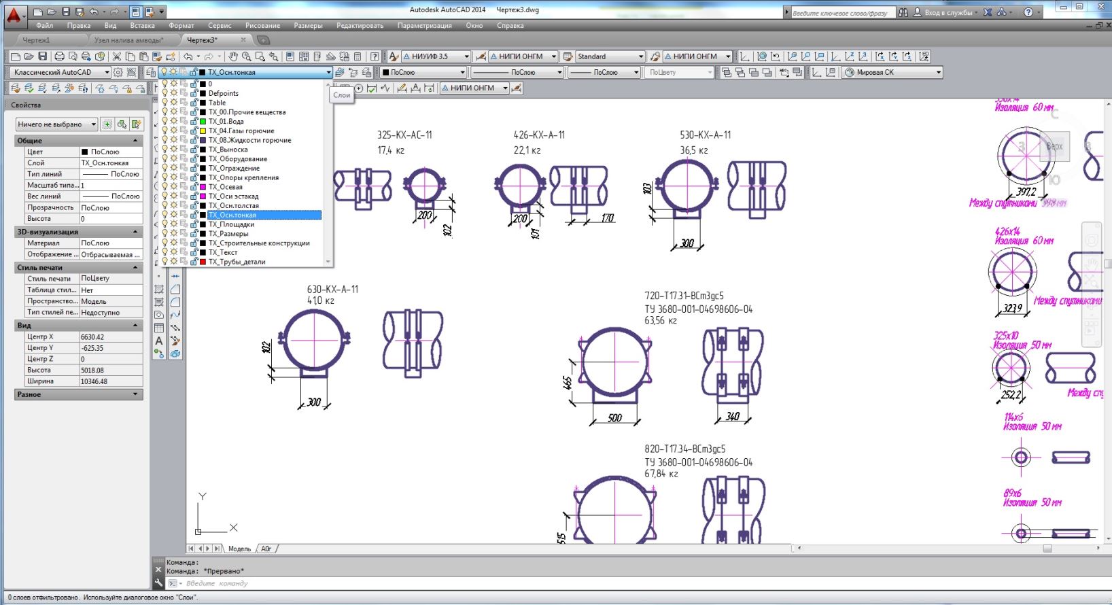
Task: Click the Zoom Realtime magnifier icon
Action: click(x=247, y=56)
